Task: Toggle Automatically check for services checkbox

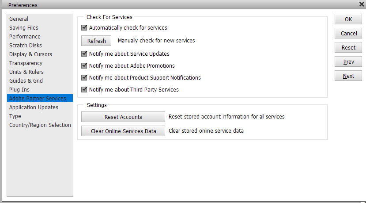Action: 84,27
